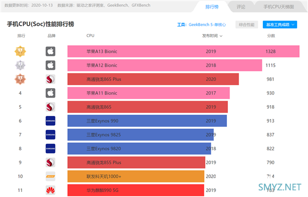This screenshot has width=308, height=197.
Task: Click the rank number 4
Action: point(20,93)
